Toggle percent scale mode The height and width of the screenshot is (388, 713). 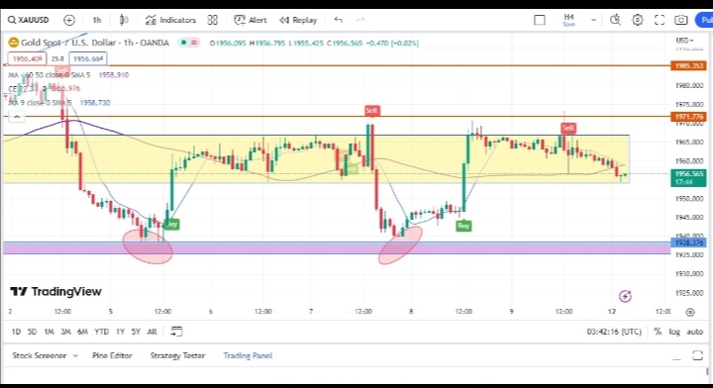click(658, 332)
